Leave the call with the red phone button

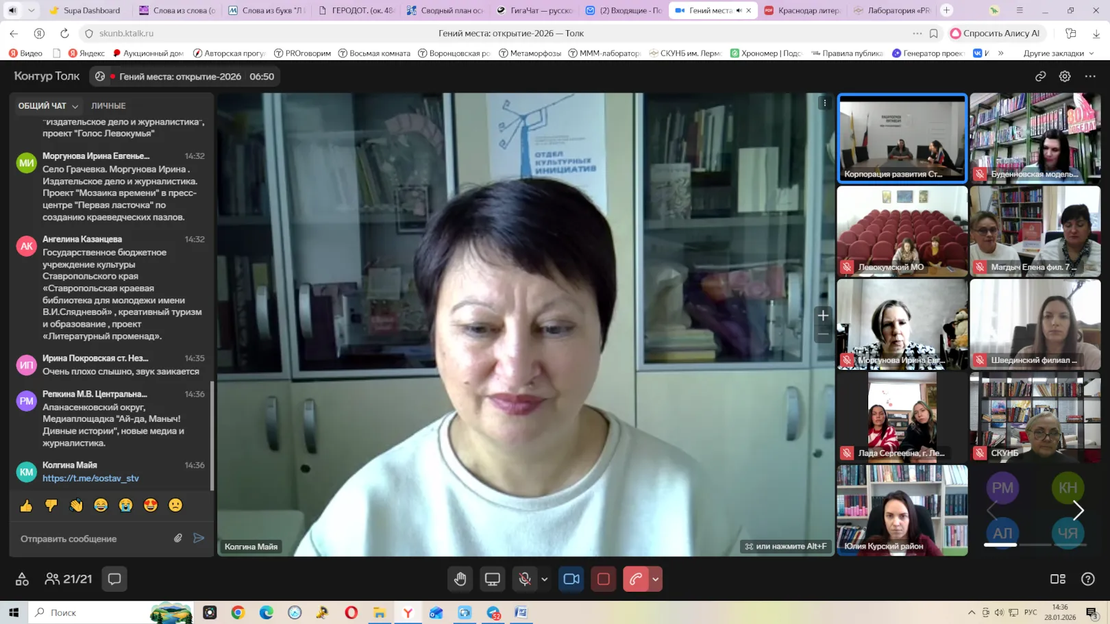[x=635, y=579]
